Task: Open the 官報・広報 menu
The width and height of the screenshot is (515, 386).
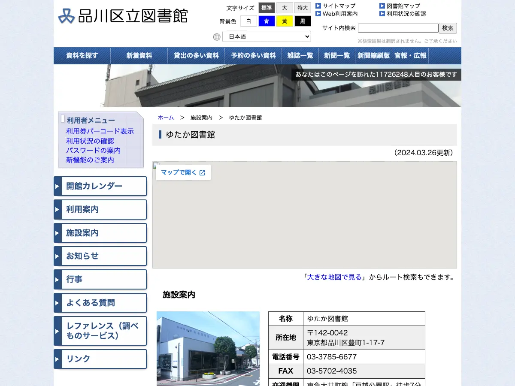Action: point(410,56)
